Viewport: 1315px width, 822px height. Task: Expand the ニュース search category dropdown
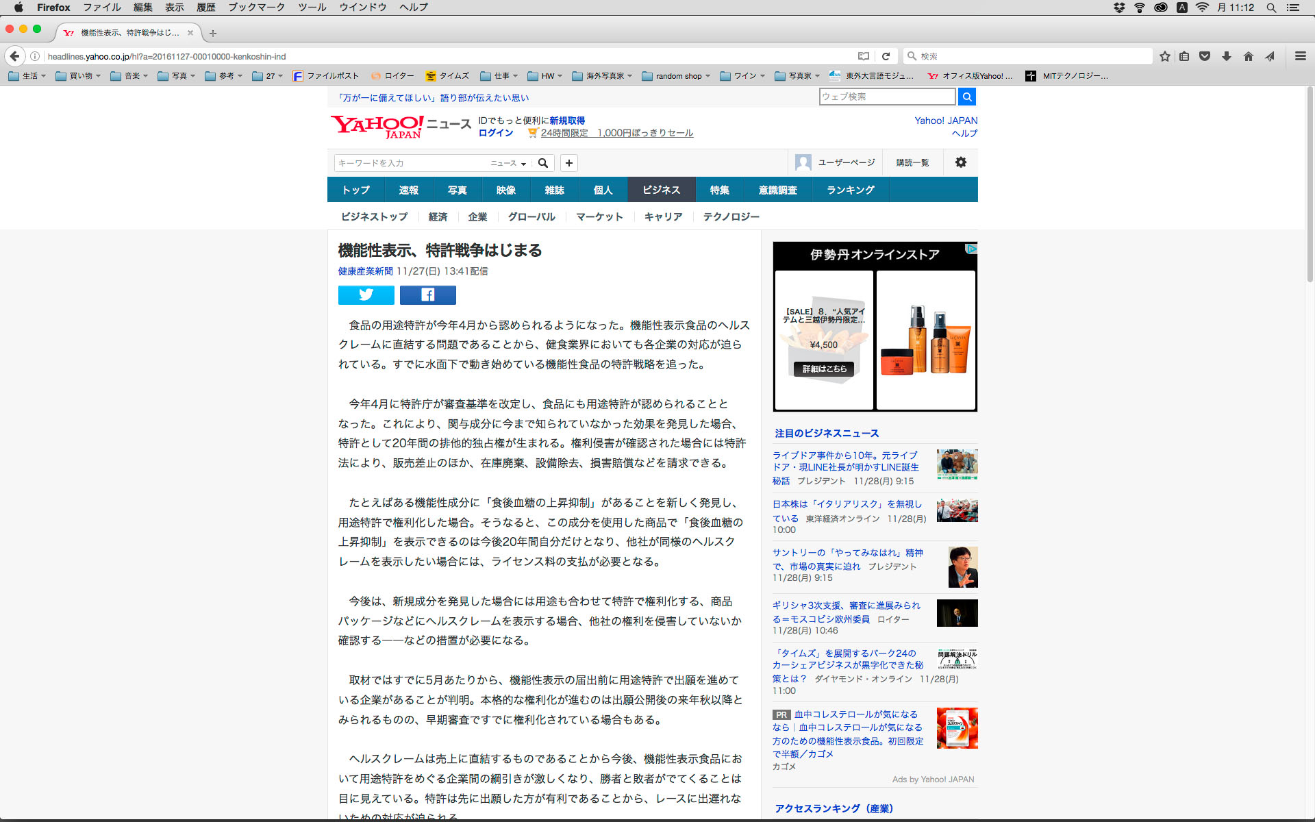508,163
